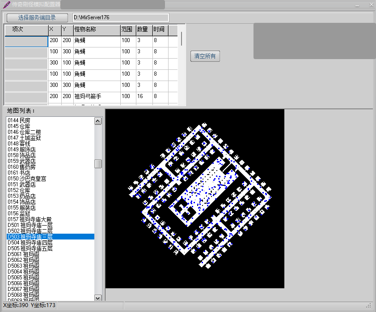The height and width of the screenshot is (312, 376).
Task: Select map 0158 饰品店
Action: point(51,155)
